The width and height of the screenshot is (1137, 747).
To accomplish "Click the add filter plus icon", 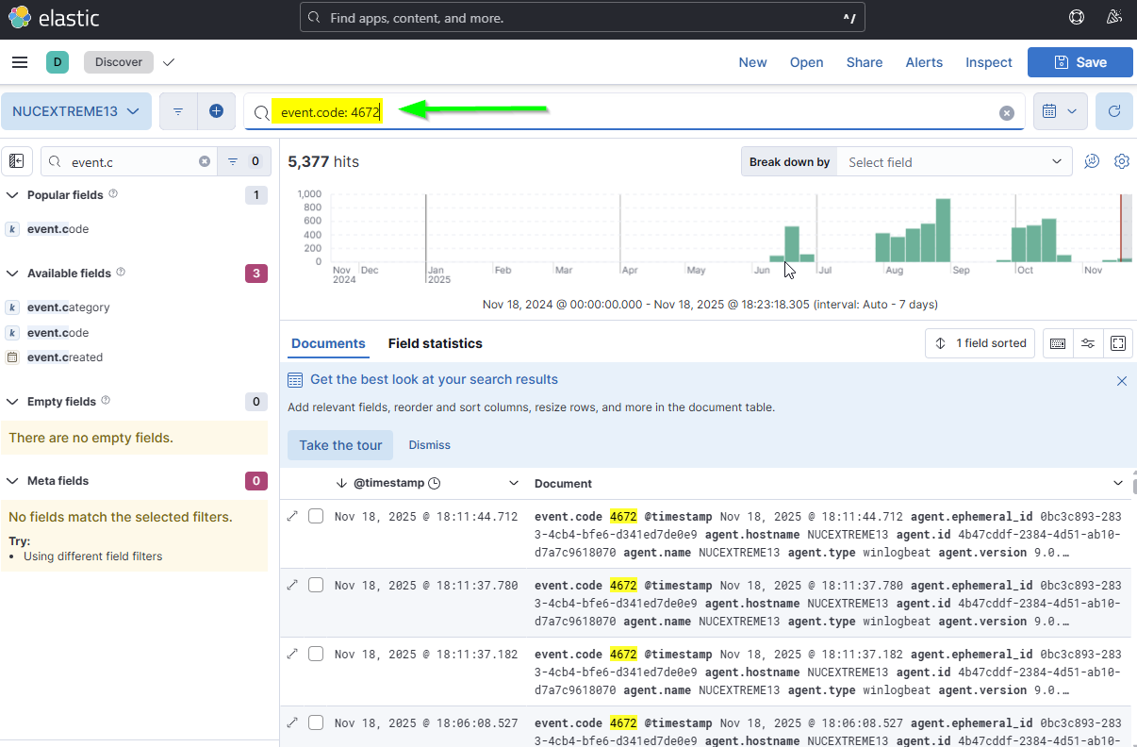I will pos(216,111).
